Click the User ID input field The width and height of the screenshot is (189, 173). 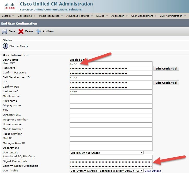coord(111,64)
